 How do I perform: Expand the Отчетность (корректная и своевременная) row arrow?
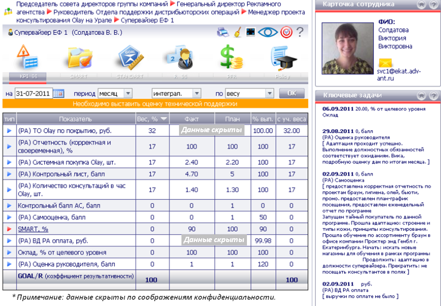coord(9,147)
